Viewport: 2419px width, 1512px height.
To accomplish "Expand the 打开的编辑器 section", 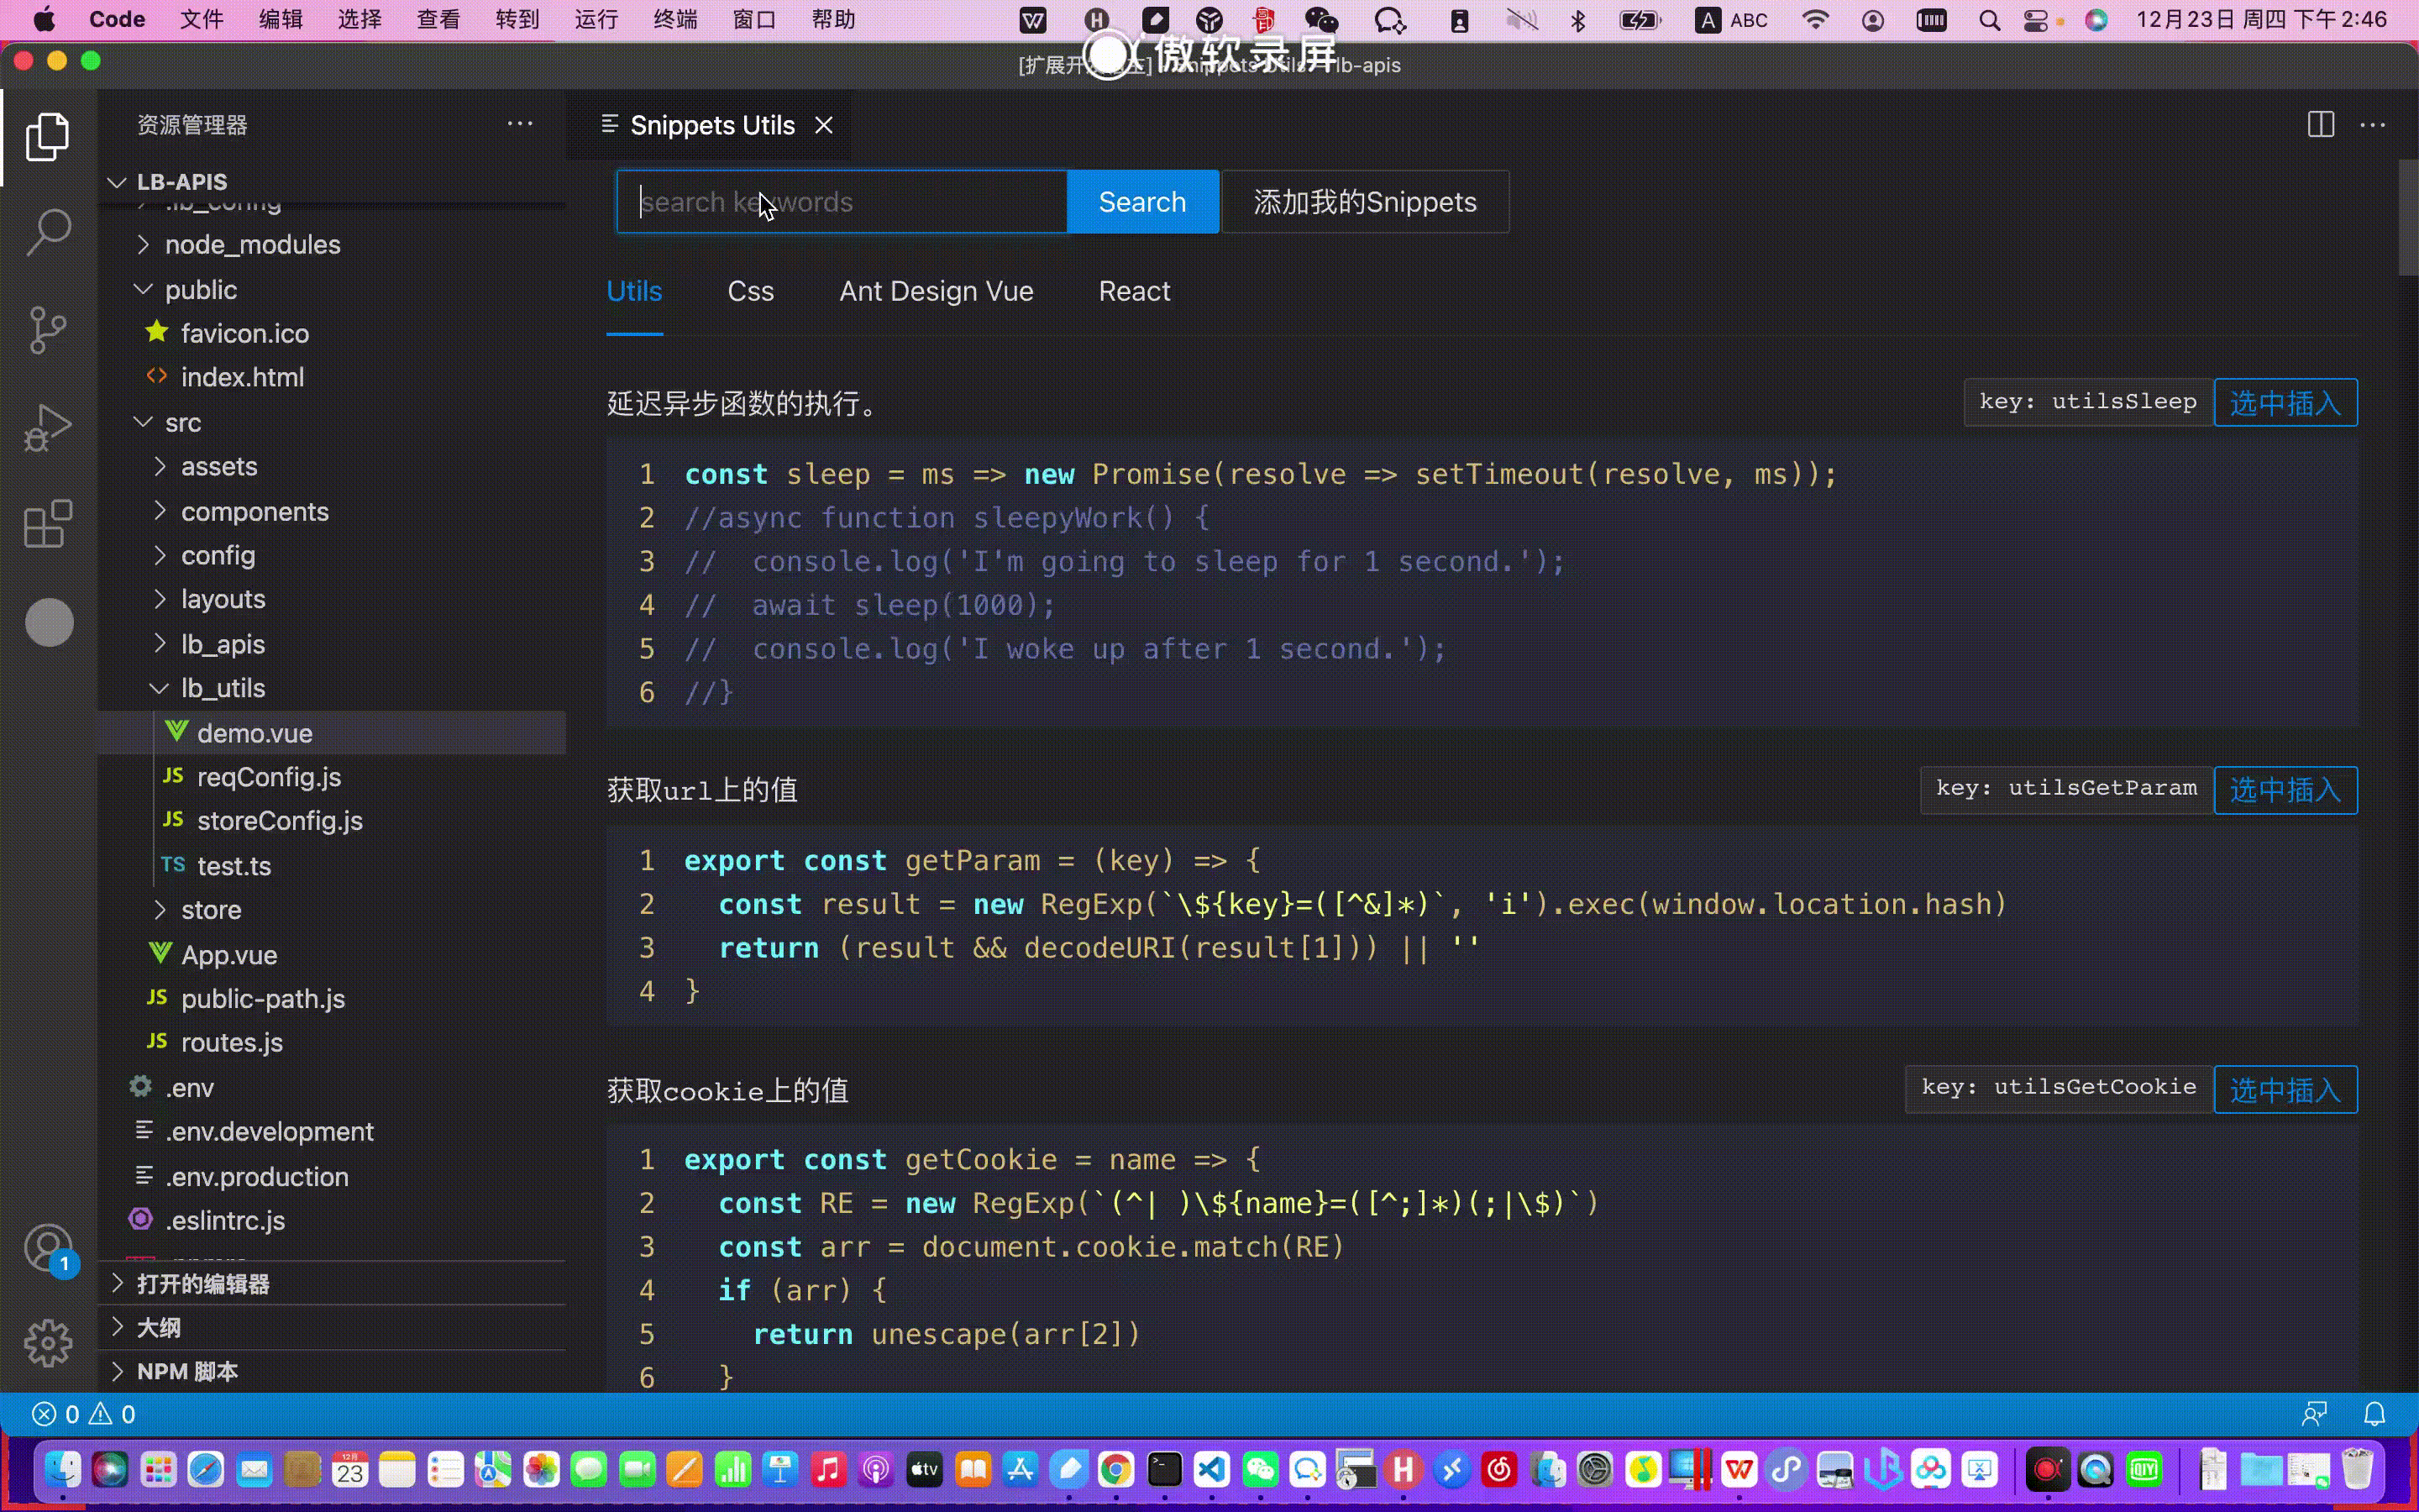I will 332,1284.
